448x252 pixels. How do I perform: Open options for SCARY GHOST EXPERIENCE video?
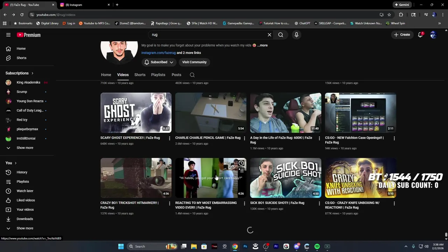(169, 138)
